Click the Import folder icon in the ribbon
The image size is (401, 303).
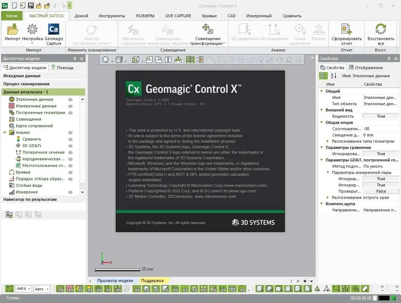click(12, 29)
